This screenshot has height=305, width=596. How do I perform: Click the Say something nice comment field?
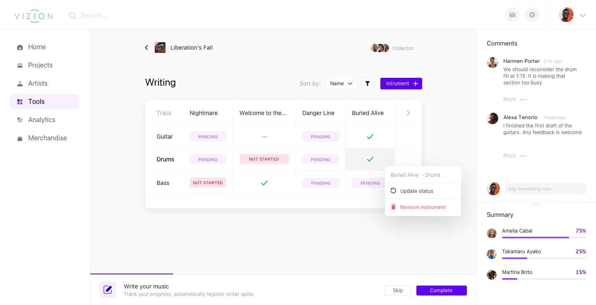pos(545,189)
